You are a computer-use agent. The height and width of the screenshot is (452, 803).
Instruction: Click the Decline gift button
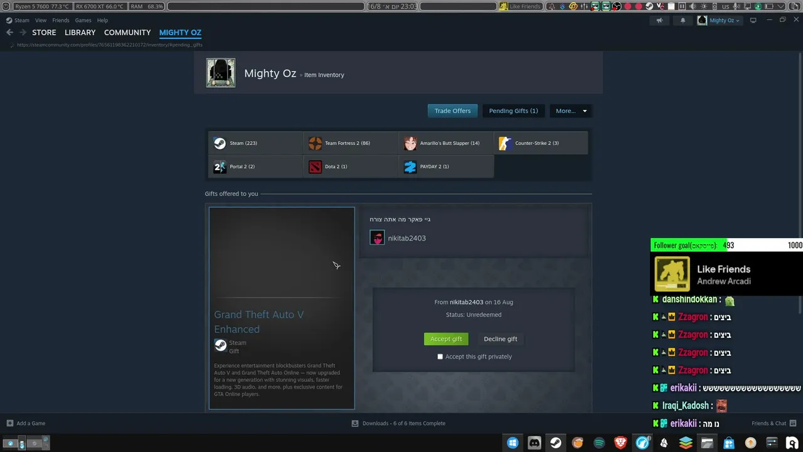tap(500, 339)
